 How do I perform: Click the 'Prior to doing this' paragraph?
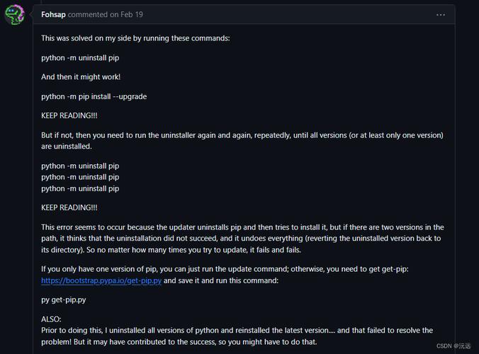coord(237,336)
